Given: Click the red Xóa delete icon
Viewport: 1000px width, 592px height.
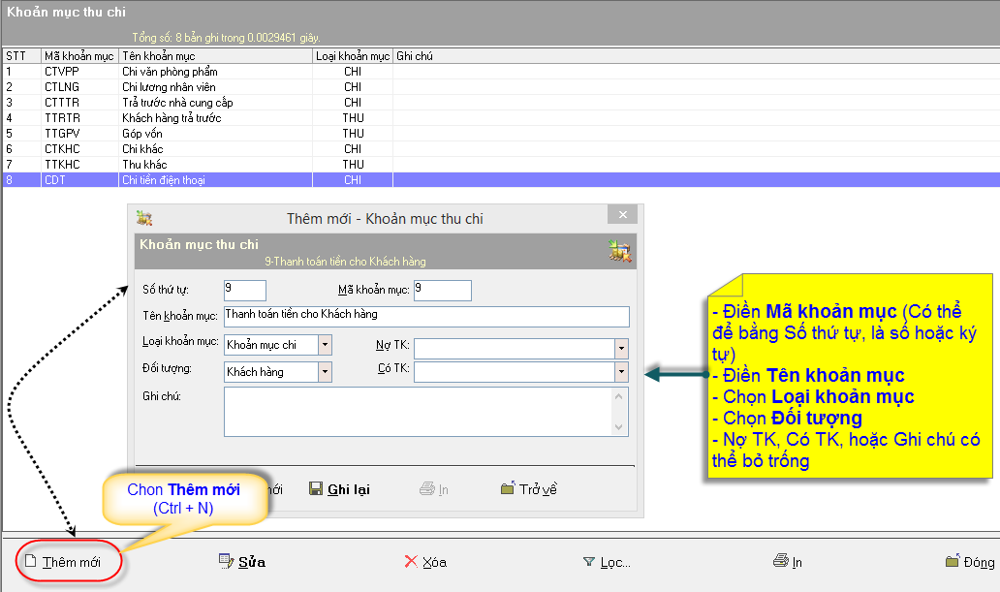Looking at the screenshot, I should [x=411, y=562].
